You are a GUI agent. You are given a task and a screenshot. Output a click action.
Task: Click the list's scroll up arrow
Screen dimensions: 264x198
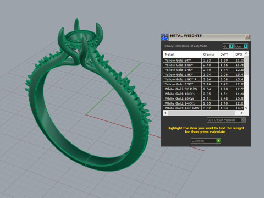[x=246, y=53]
